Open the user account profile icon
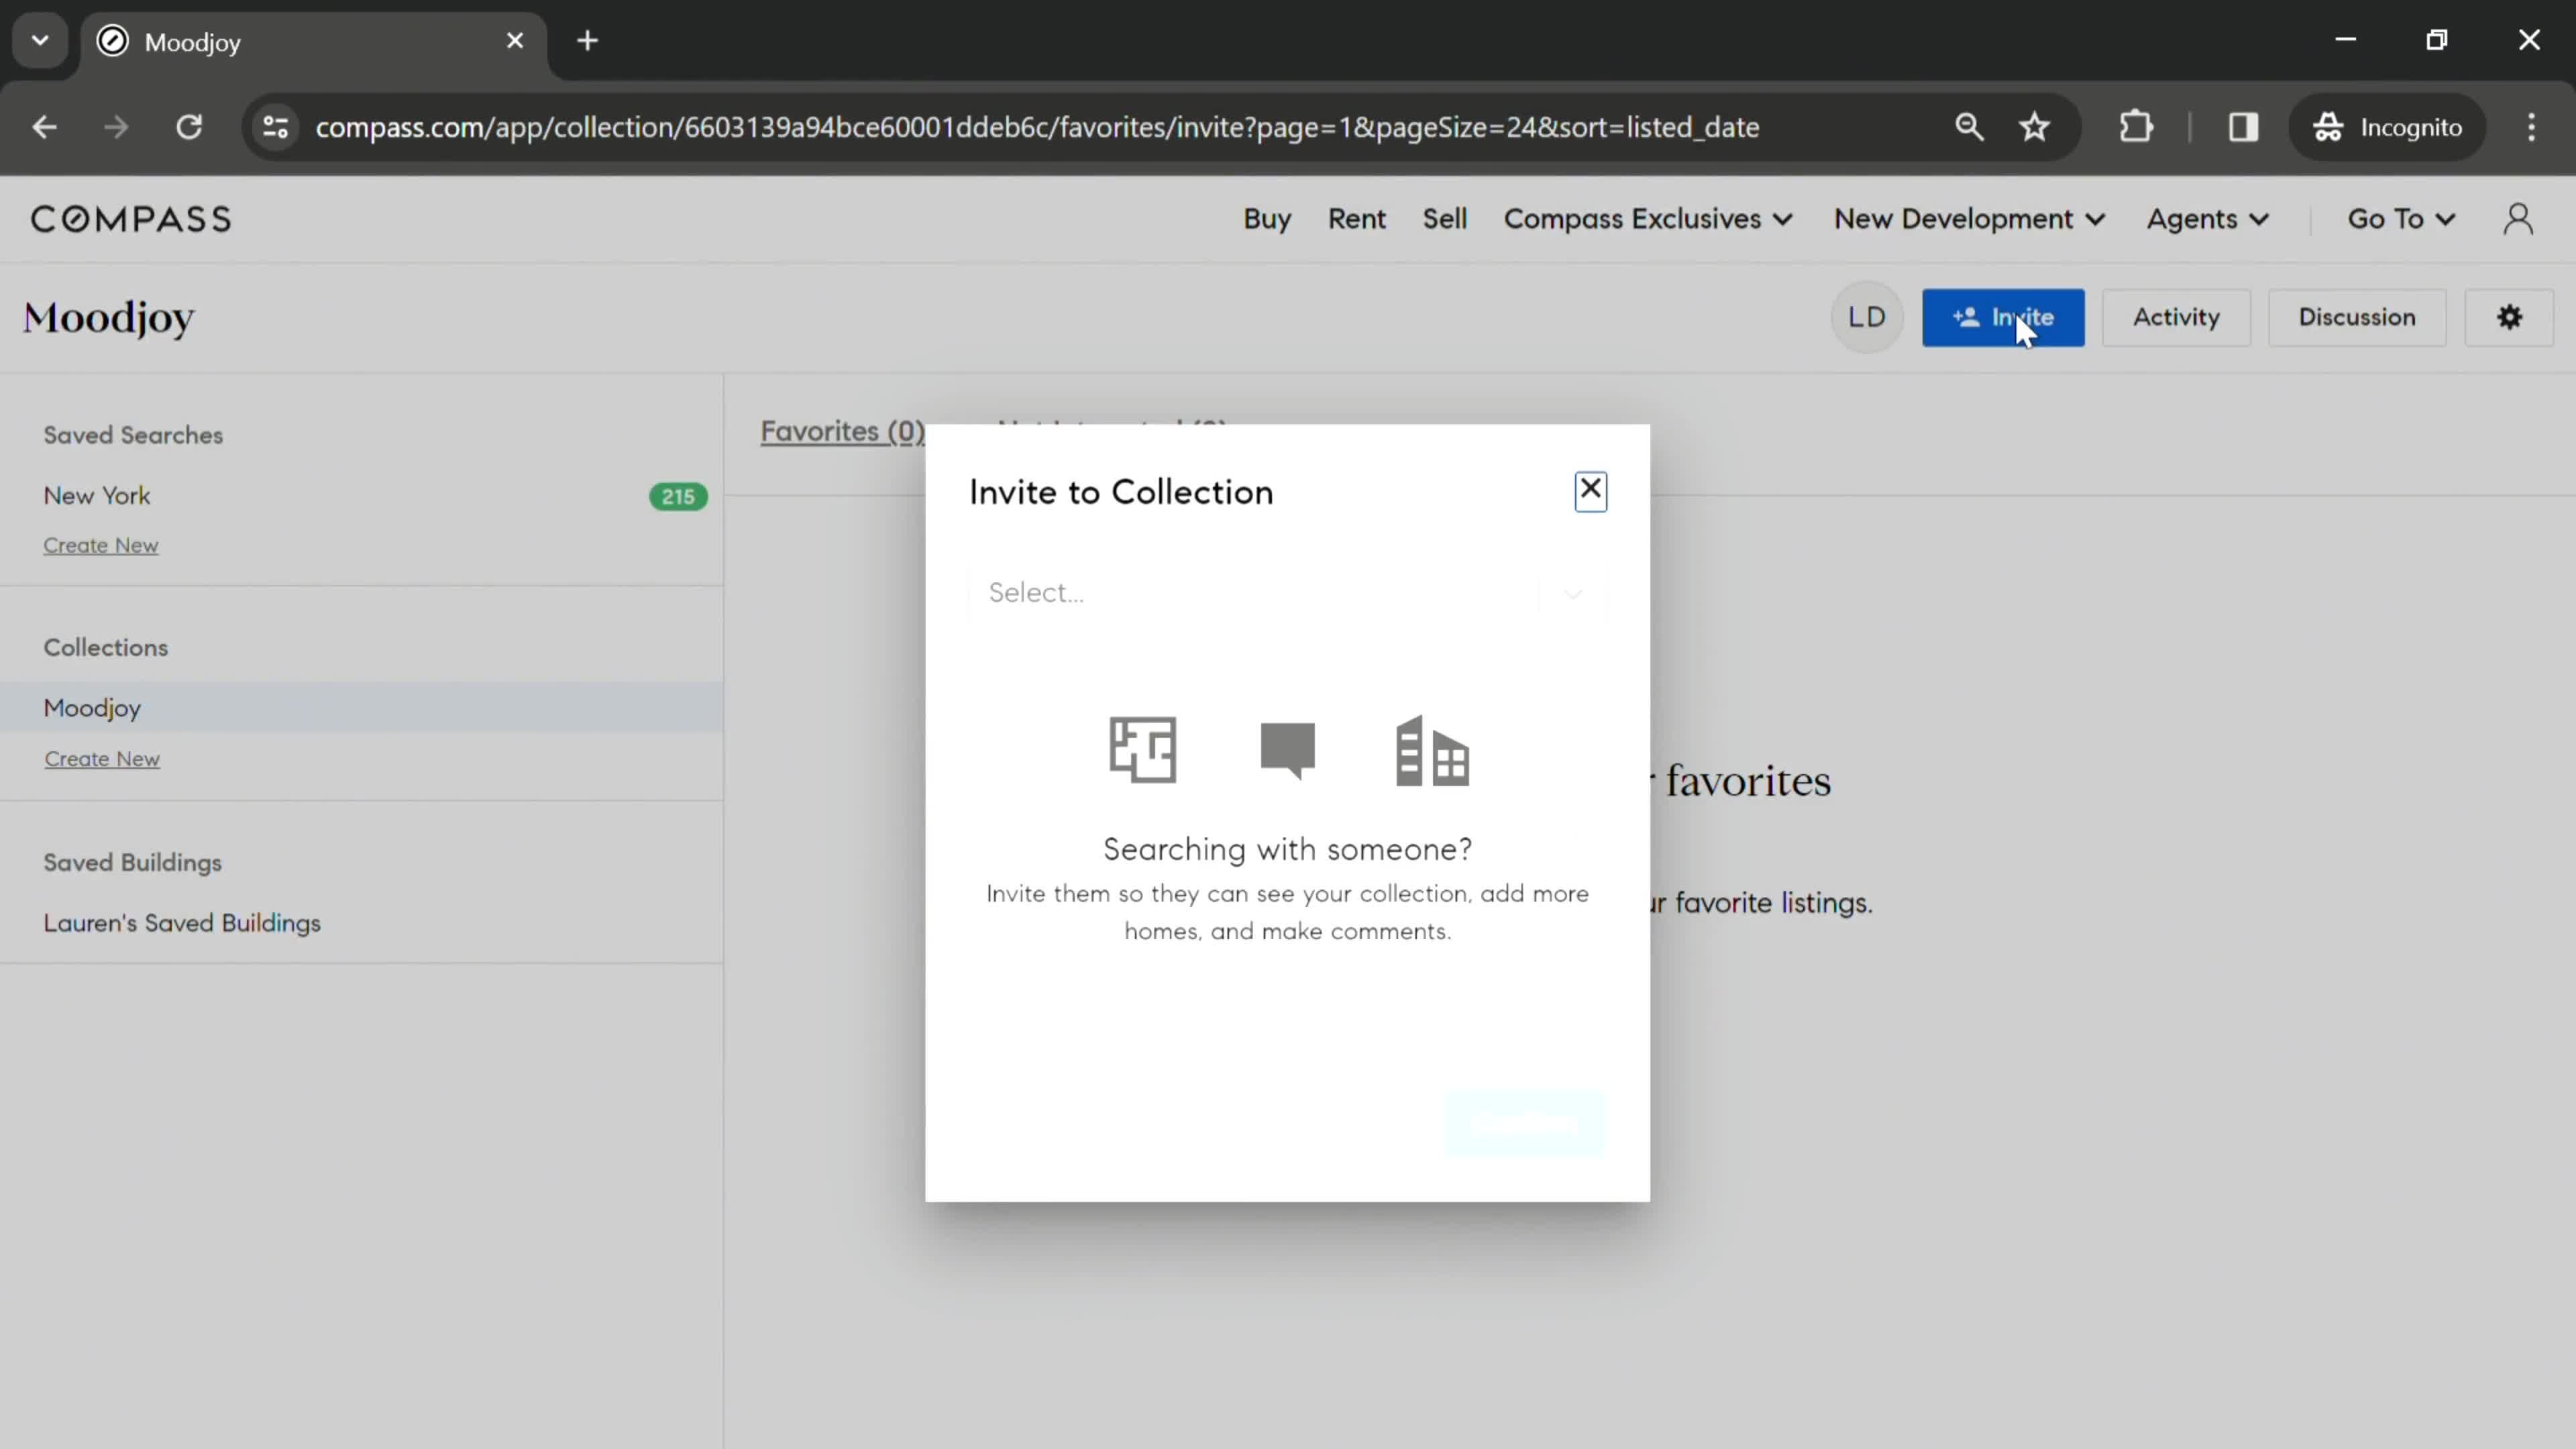 point(2518,219)
